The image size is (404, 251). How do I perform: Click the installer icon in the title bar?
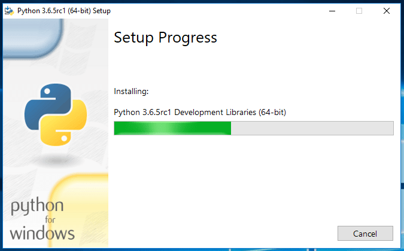(9, 11)
